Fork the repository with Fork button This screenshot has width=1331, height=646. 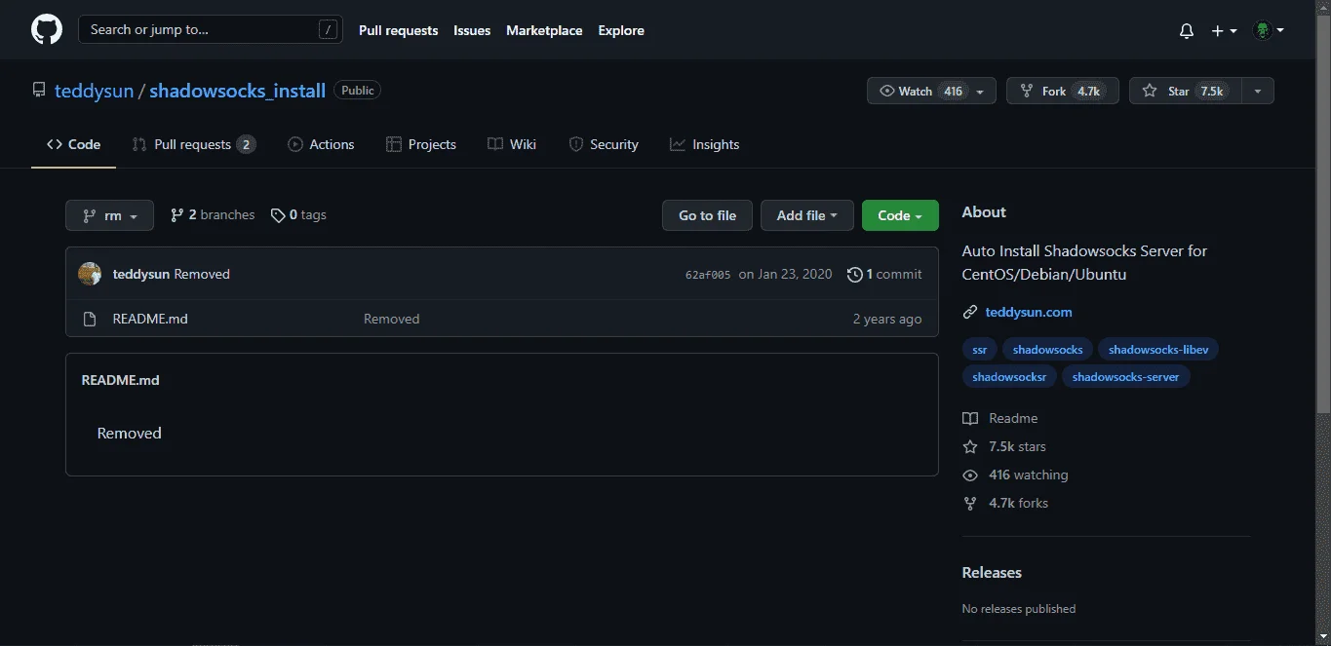coord(1061,91)
